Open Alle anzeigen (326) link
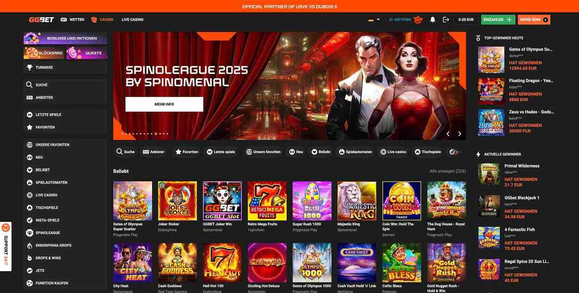Image resolution: width=579 pixels, height=293 pixels. tap(447, 171)
